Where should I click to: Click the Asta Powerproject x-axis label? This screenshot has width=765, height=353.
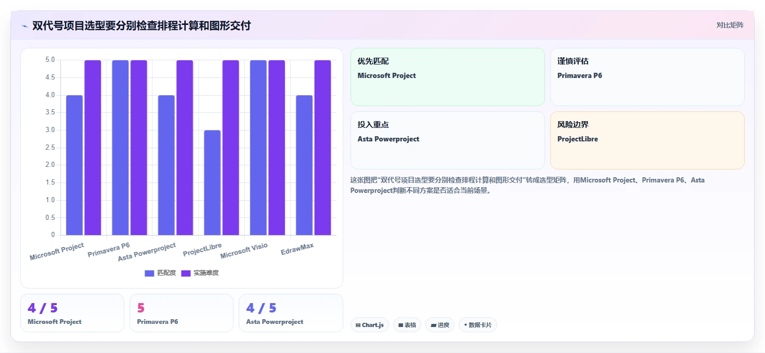[147, 252]
